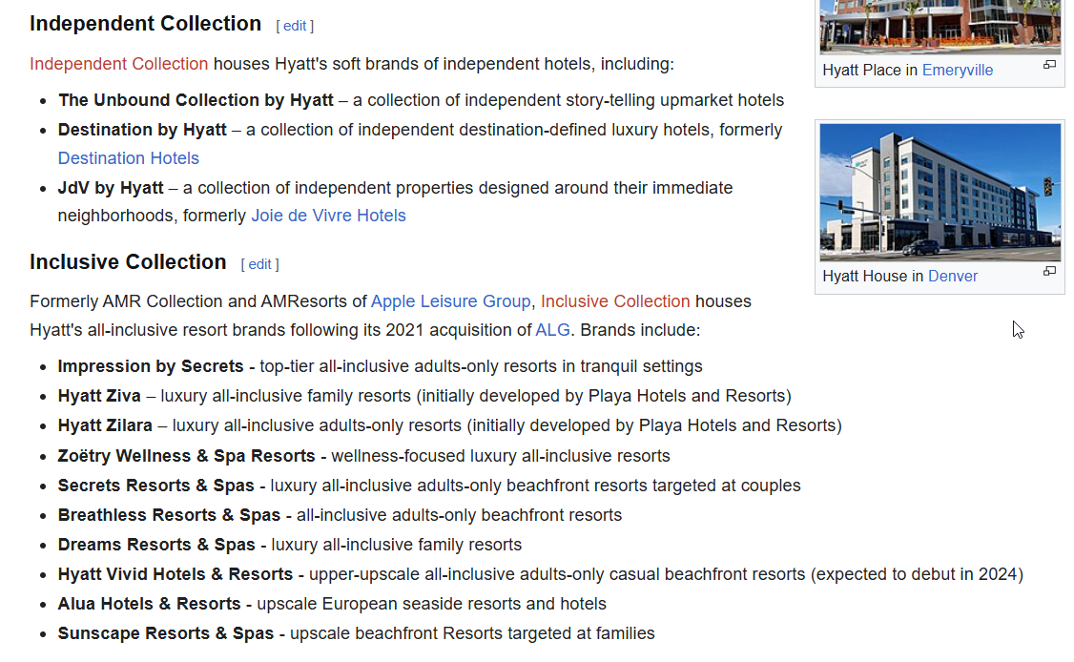Follow the Destination Hotels link
1074x662 pixels.
pos(128,158)
